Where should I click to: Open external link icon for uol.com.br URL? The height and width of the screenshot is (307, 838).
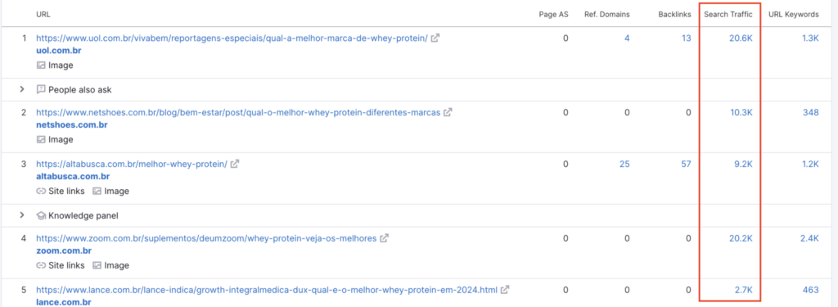[x=435, y=38]
